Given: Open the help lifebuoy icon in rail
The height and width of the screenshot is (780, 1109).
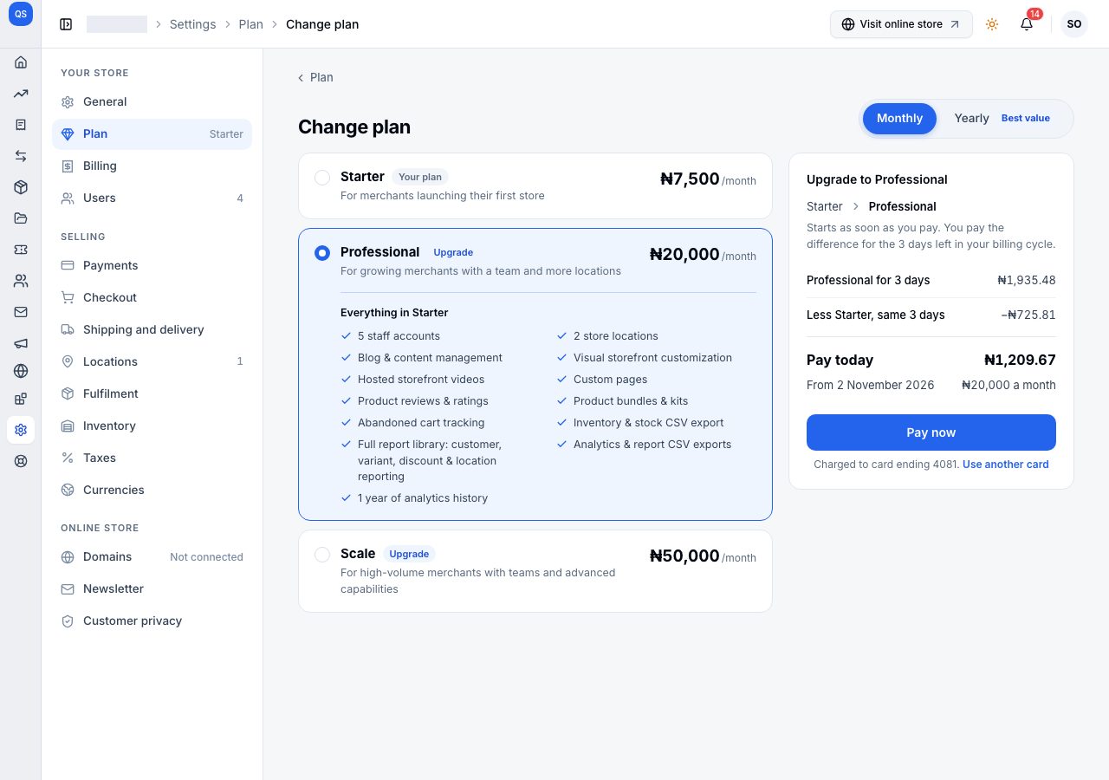Looking at the screenshot, I should tap(21, 461).
